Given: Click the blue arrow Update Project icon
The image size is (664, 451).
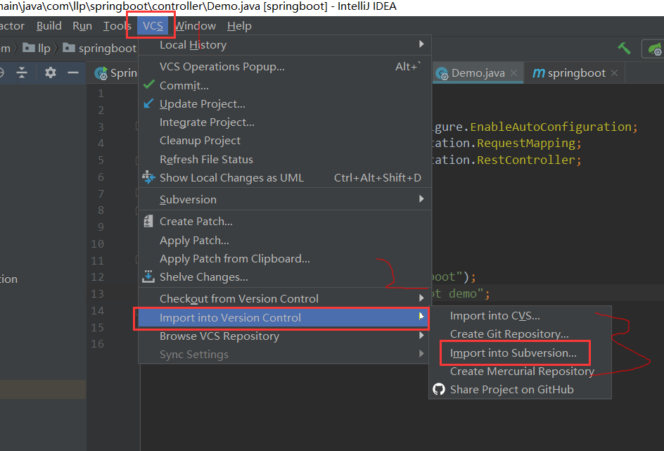Looking at the screenshot, I should [x=148, y=103].
